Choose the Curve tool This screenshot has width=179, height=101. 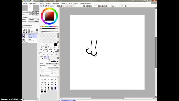[x=42, y=57]
